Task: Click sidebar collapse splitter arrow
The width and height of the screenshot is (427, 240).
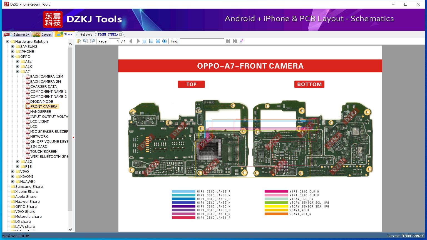Action: tap(73, 137)
